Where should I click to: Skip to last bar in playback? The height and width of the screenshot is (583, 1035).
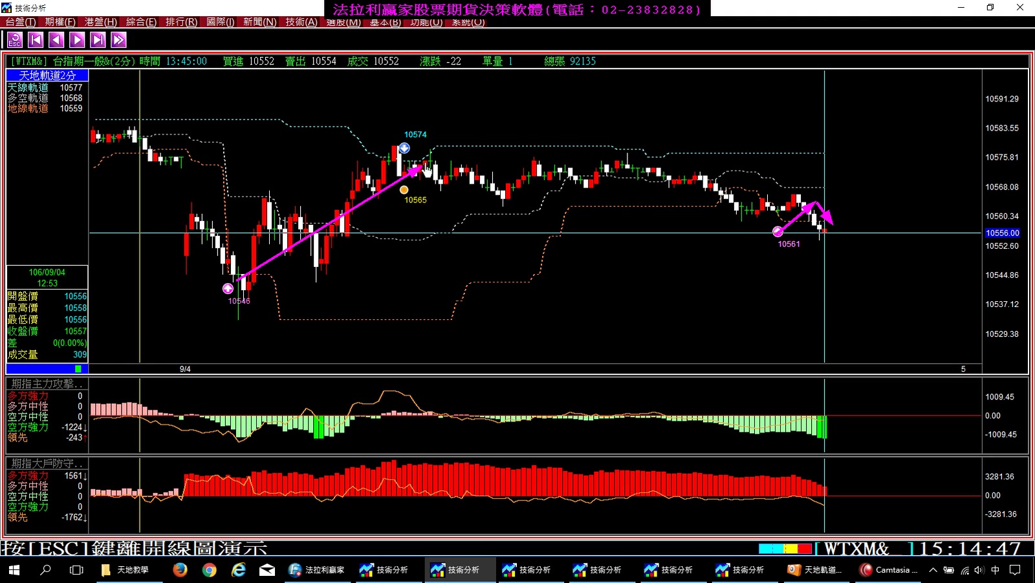tap(98, 40)
